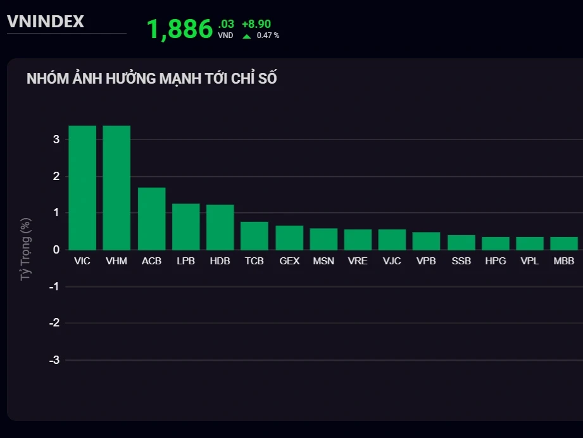Image resolution: width=583 pixels, height=438 pixels.
Task: Click the .03 decimal part of the index
Action: (x=226, y=24)
